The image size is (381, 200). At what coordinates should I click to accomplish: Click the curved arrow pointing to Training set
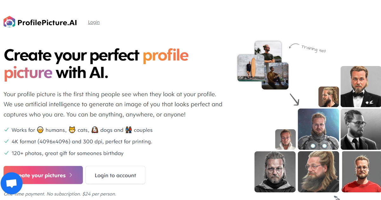294,45
